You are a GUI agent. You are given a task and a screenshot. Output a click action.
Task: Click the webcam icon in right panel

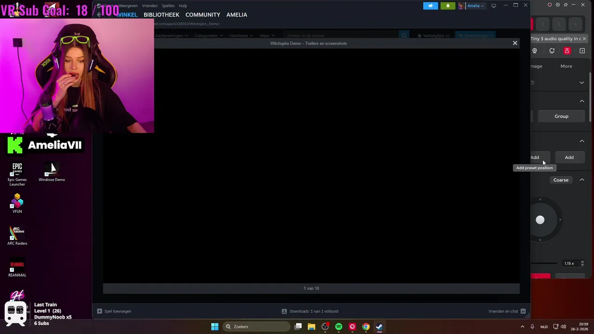point(535,51)
